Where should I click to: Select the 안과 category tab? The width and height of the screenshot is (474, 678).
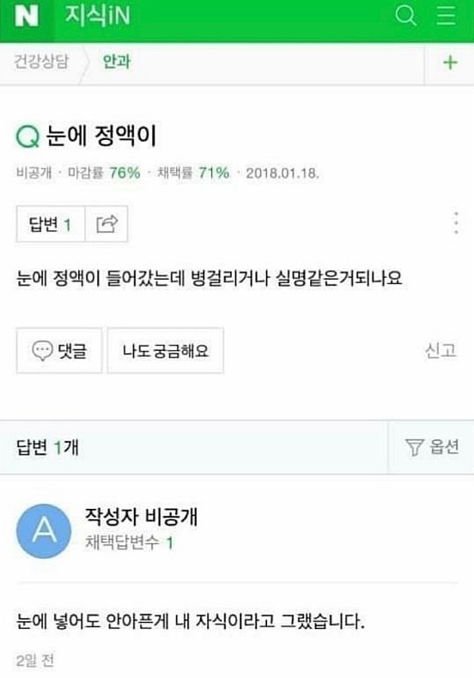(x=116, y=62)
